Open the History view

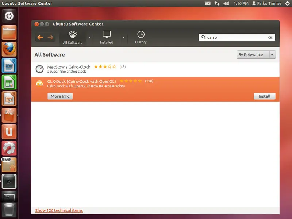pyautogui.click(x=141, y=38)
